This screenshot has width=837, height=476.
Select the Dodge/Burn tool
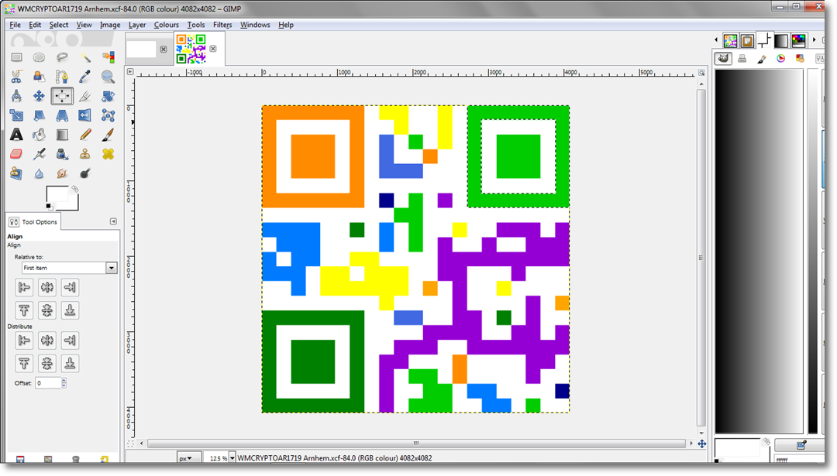tap(85, 173)
